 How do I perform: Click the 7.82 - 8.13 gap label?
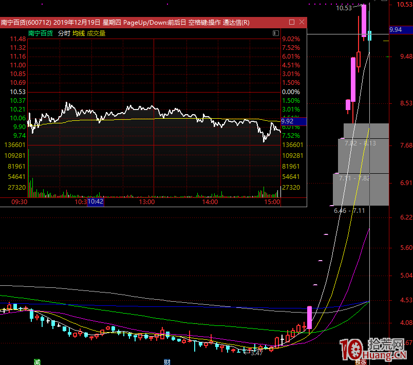point(360,143)
